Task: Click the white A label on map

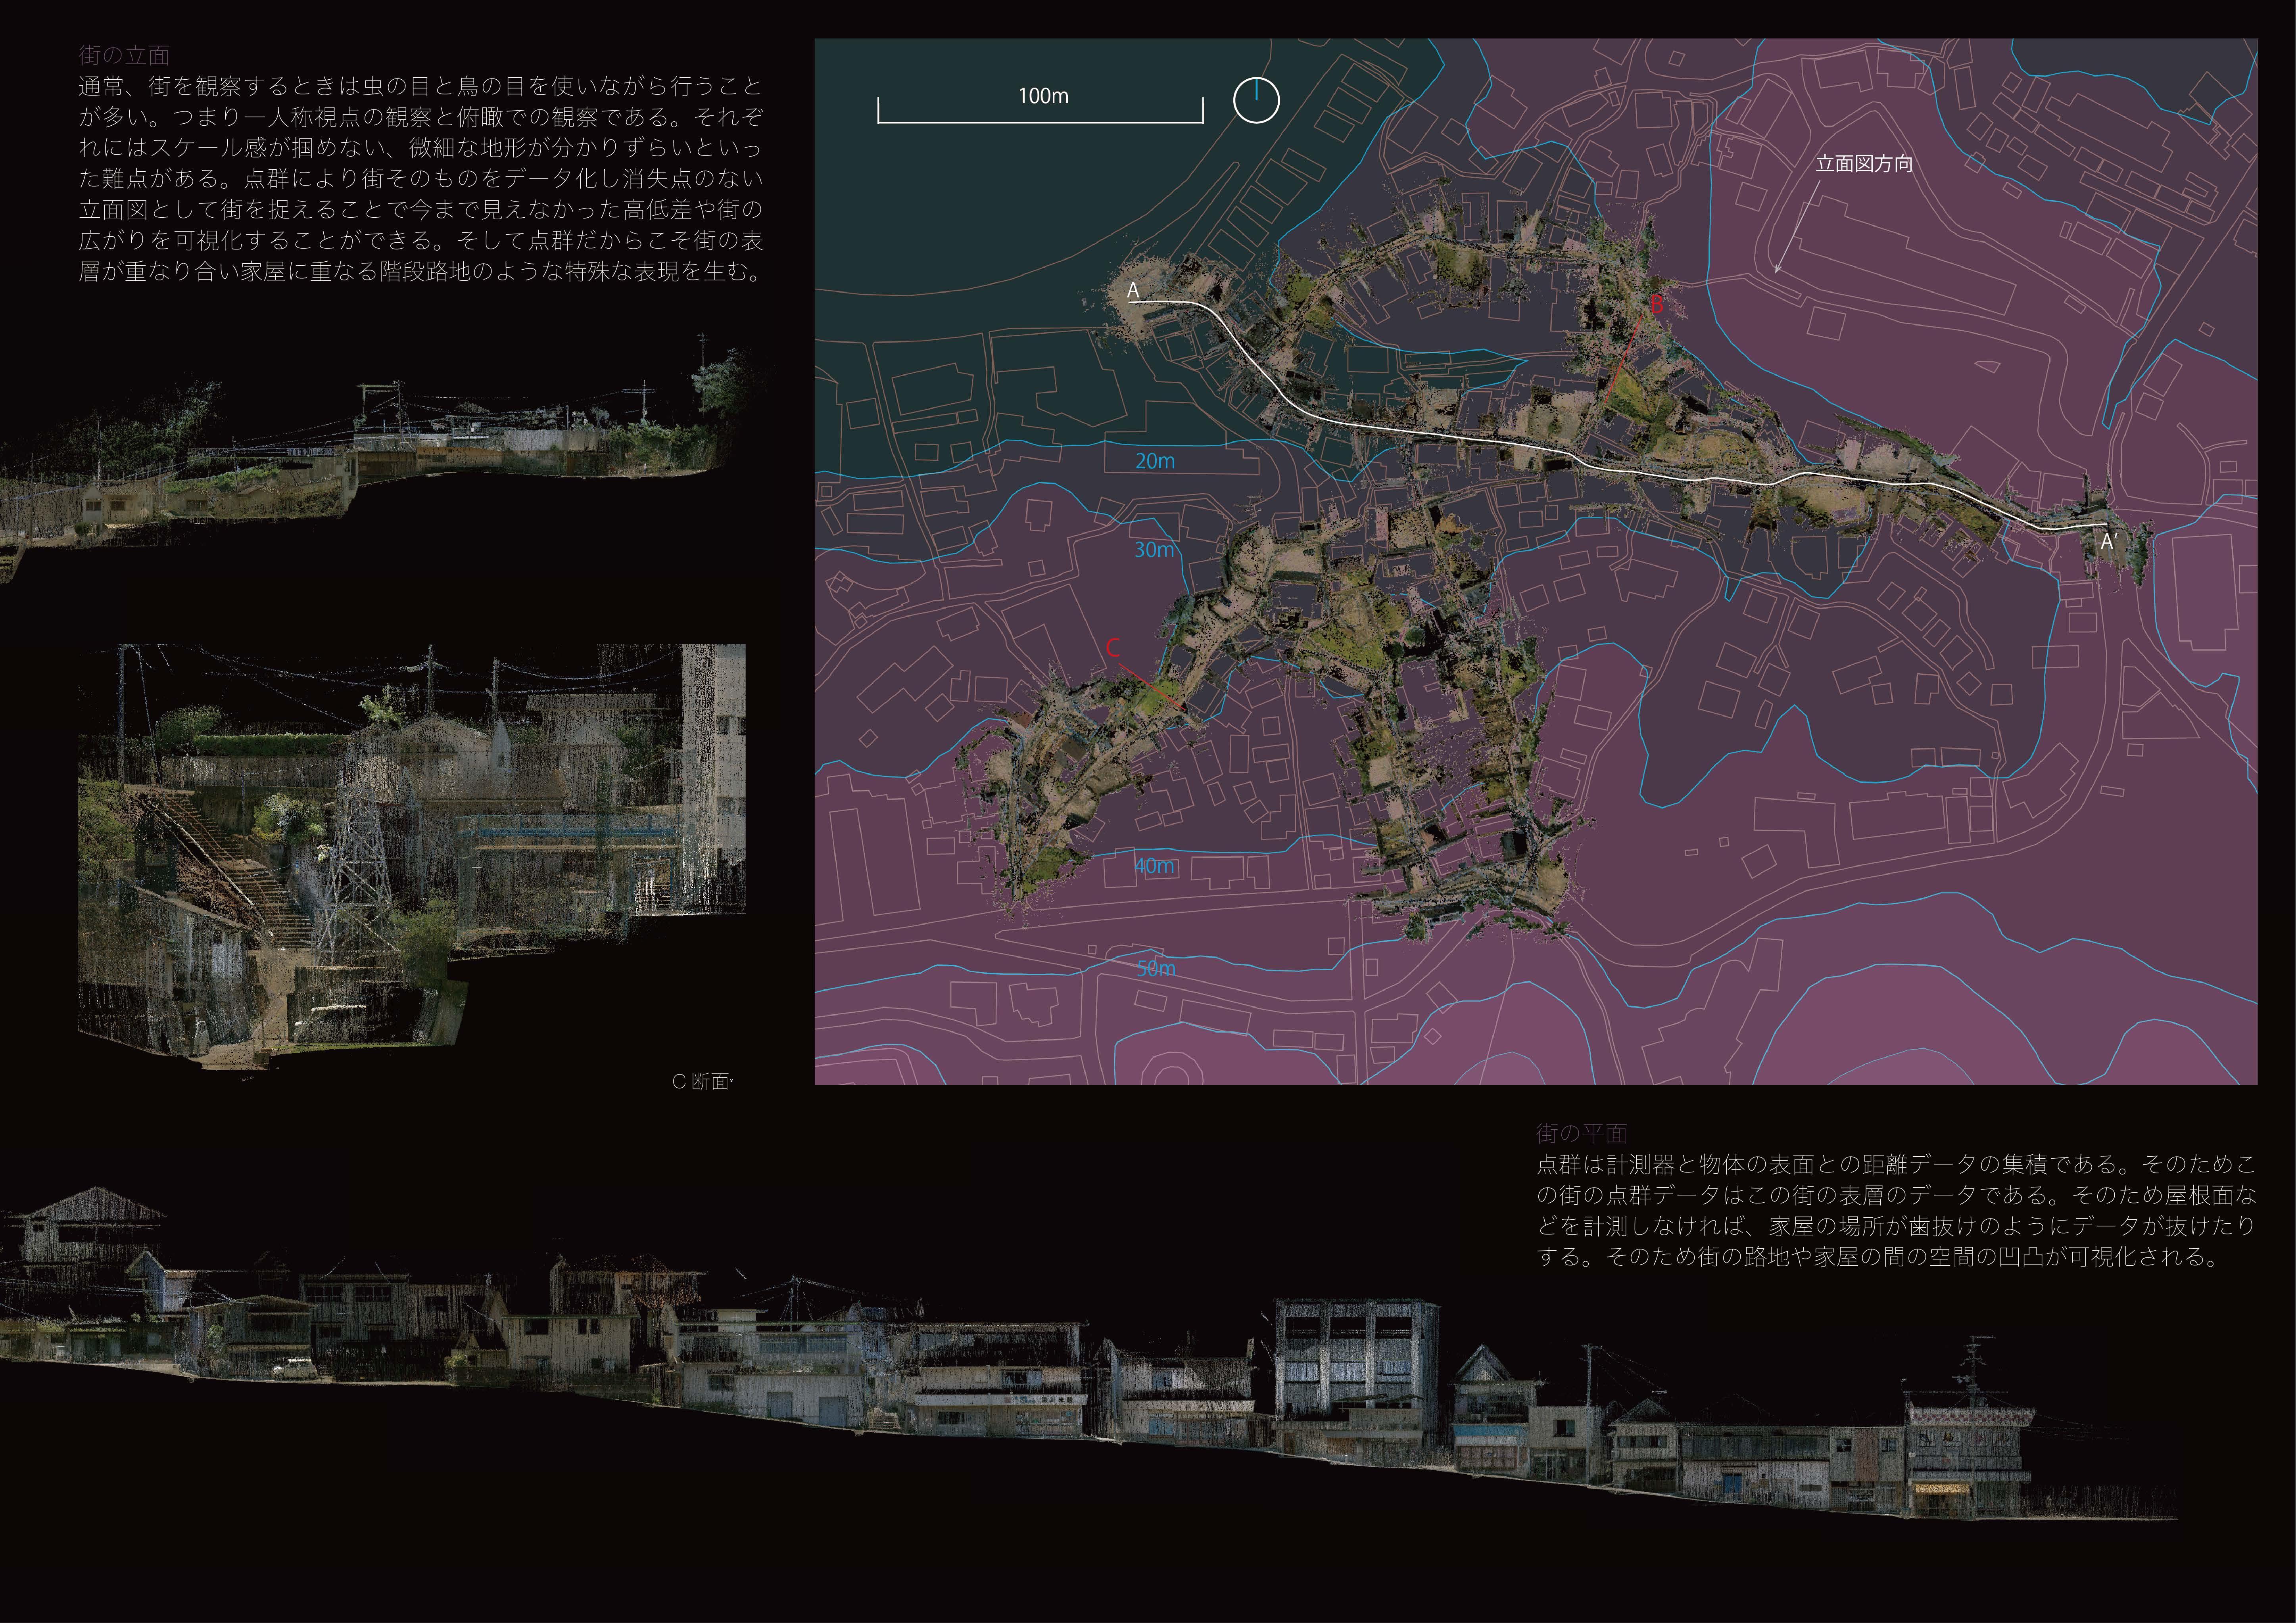Action: (x=1133, y=290)
